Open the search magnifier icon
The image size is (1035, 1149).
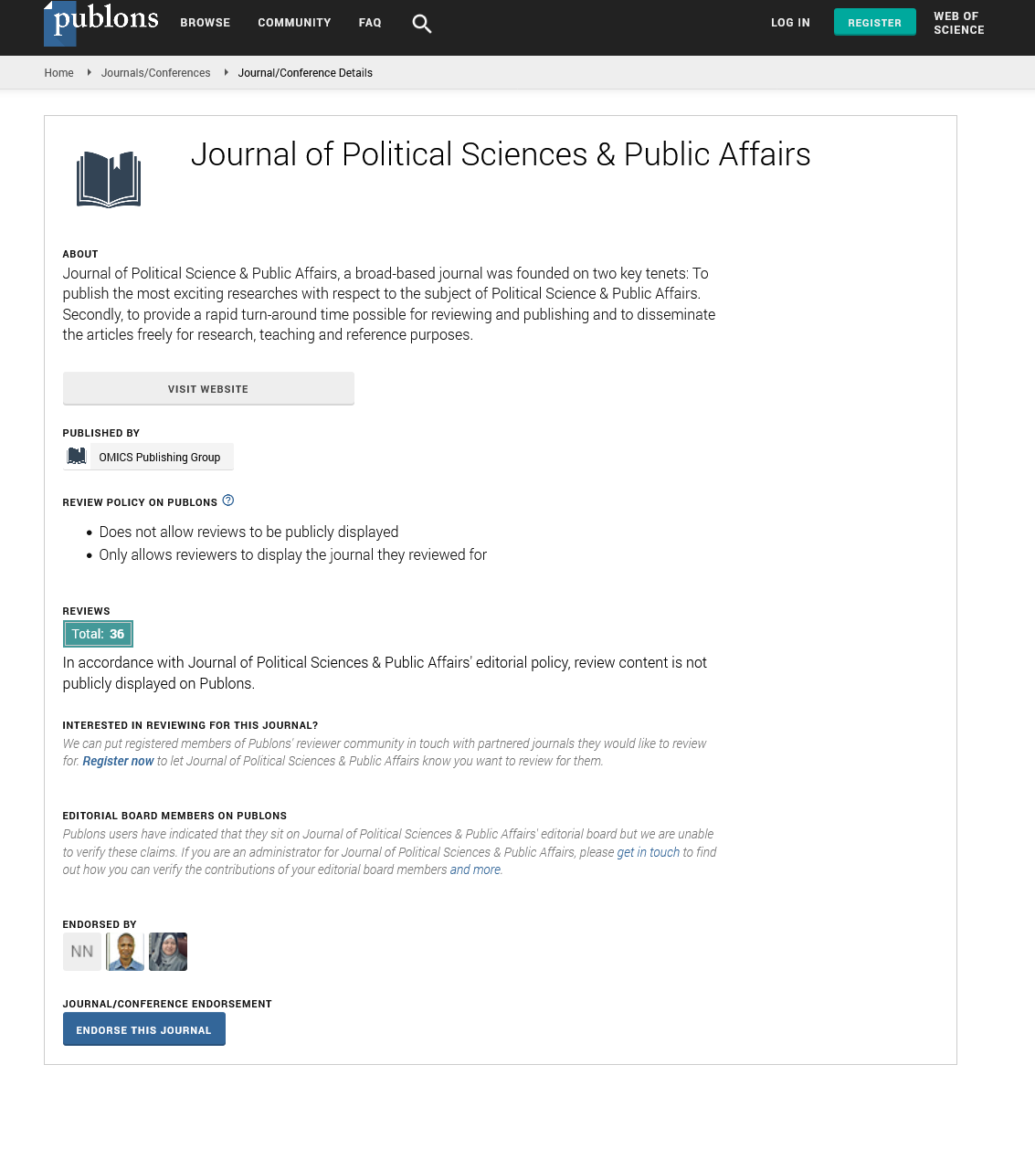421,24
